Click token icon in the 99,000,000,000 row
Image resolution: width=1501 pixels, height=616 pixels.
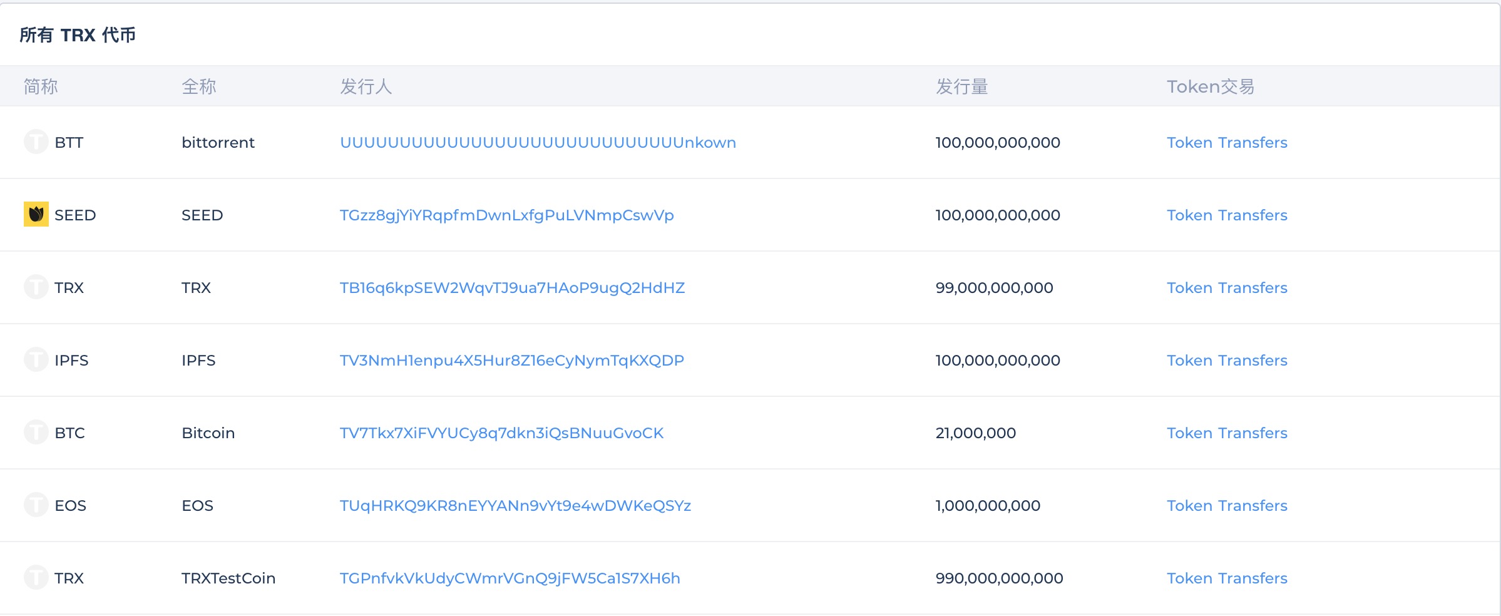pos(36,287)
